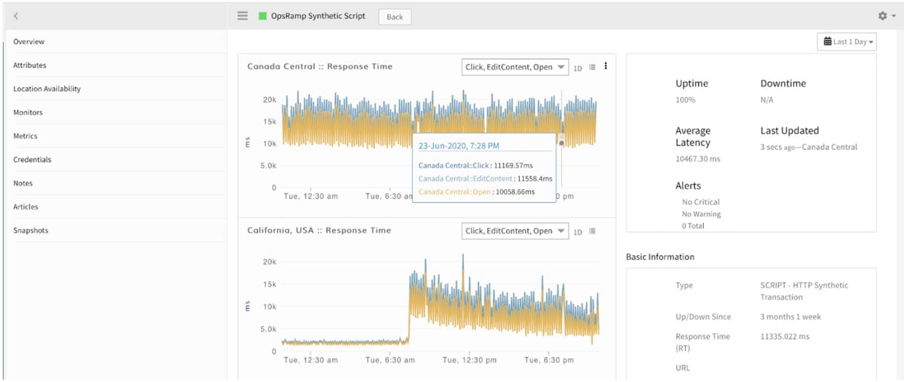This screenshot has width=904, height=382.
Task: Click the 1D interval on Canada Central chart
Action: click(x=578, y=68)
